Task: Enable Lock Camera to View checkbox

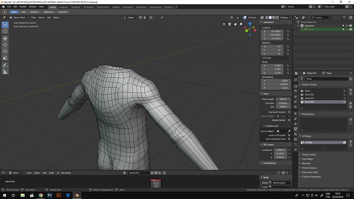Action: tap(289, 139)
